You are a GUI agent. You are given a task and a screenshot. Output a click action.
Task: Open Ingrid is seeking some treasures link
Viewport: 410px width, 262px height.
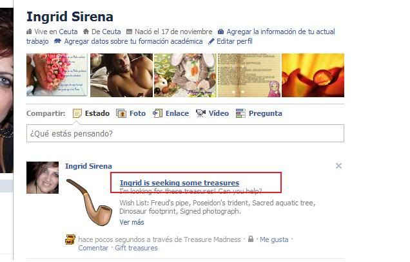[179, 183]
